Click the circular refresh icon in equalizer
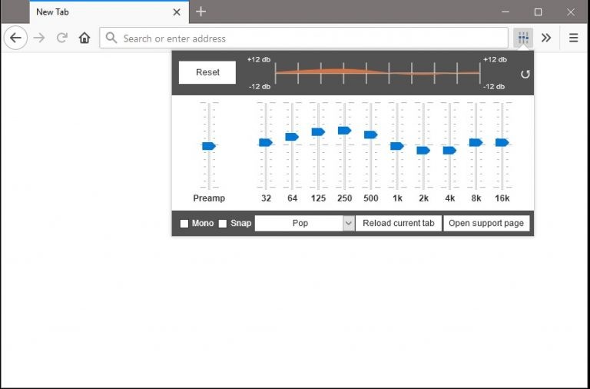 [525, 74]
